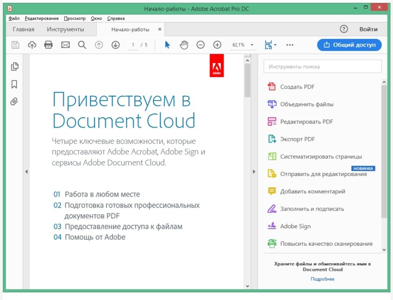This screenshot has height=300, width=393.
Task: Click the Заполнить и подписать icon
Action: 272,209
